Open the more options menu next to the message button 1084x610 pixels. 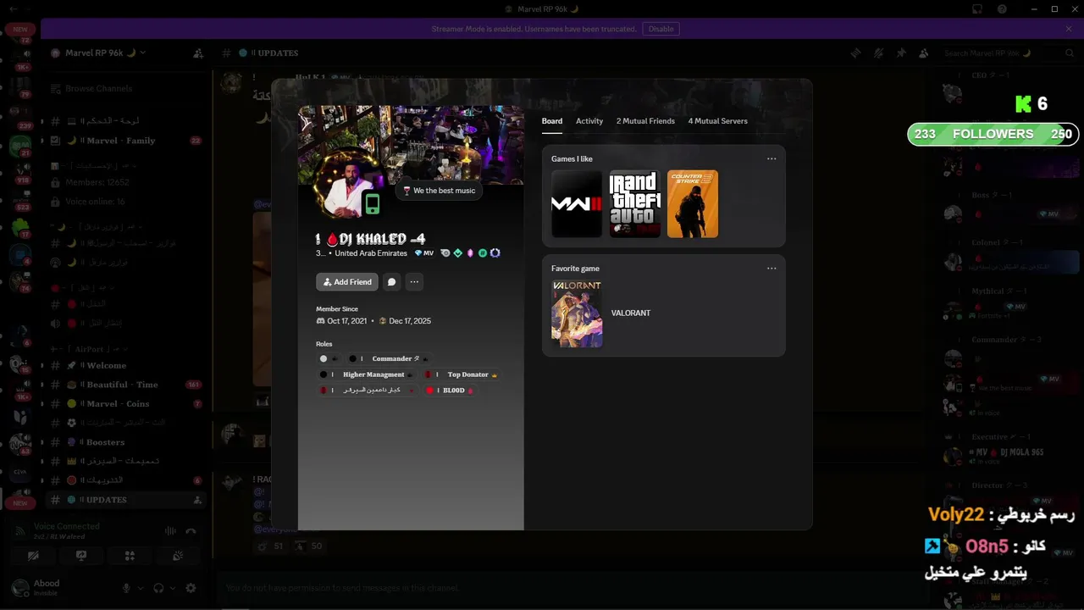pos(414,282)
